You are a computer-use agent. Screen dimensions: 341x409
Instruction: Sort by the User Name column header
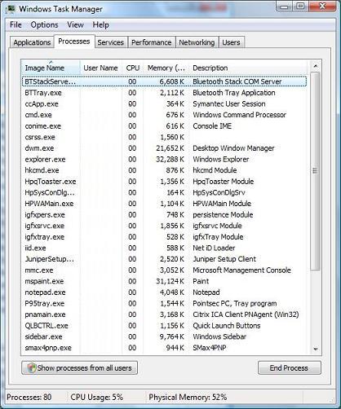point(101,68)
